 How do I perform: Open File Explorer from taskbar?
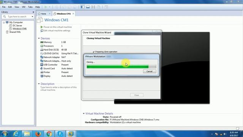tap(27, 134)
